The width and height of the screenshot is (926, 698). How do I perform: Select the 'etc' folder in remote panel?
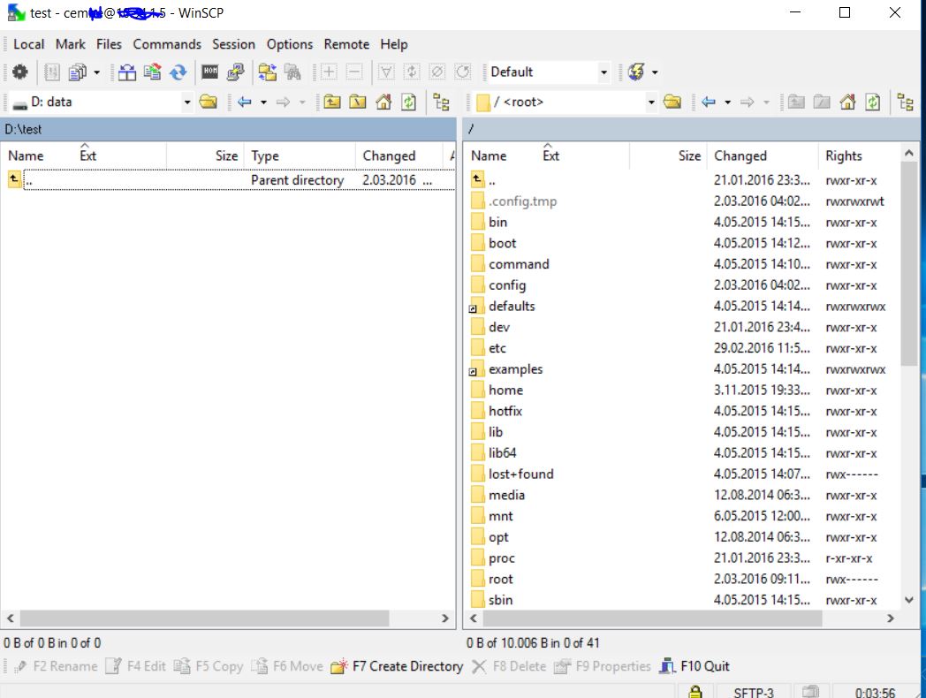click(497, 348)
